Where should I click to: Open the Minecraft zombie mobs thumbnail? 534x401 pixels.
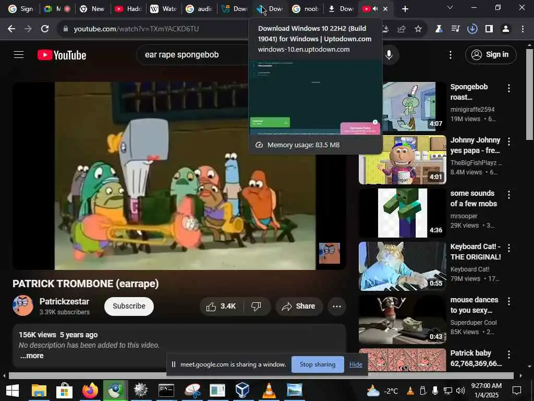pos(403,213)
